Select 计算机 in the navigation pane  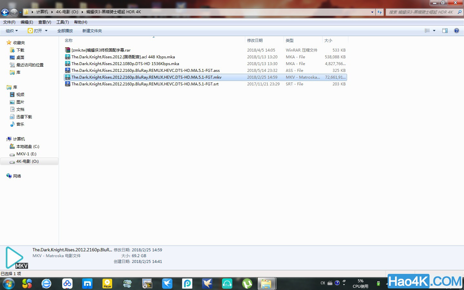[x=19, y=139]
